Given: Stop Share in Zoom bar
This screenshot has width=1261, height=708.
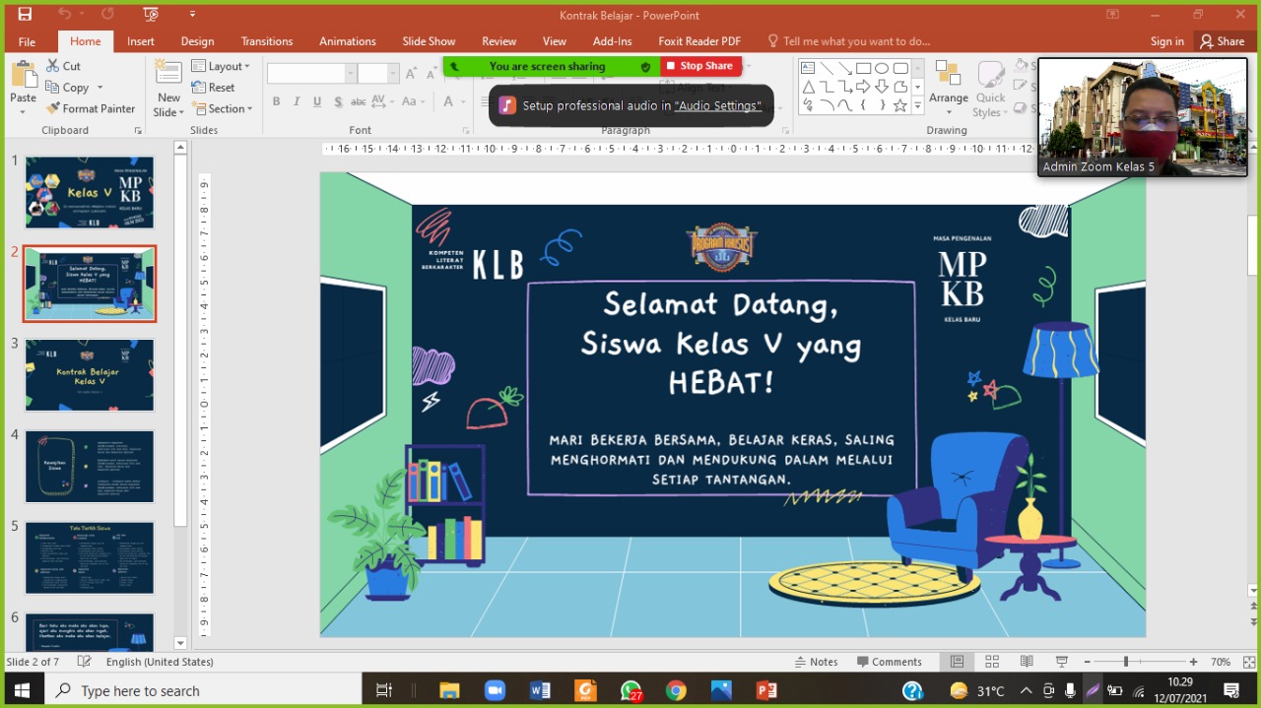Looking at the screenshot, I should 700,66.
